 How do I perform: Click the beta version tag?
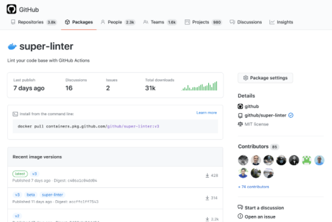(x=31, y=194)
